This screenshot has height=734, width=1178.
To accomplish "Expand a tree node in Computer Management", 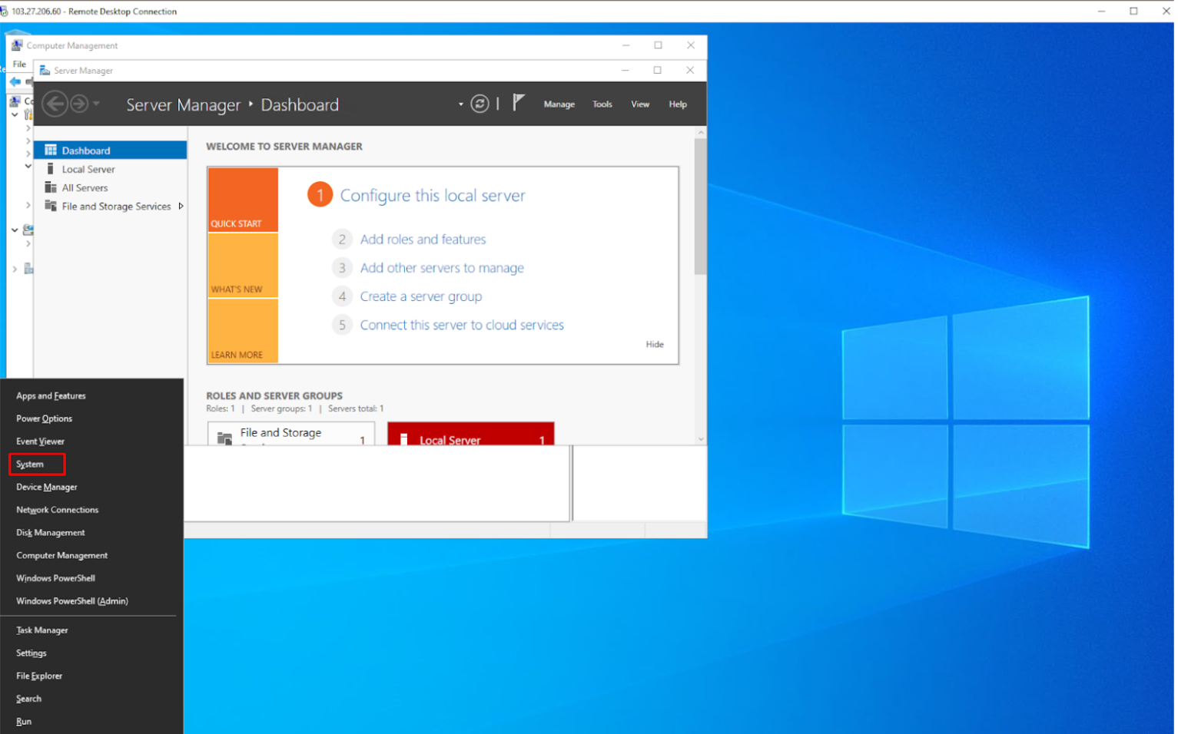I will (28, 128).
